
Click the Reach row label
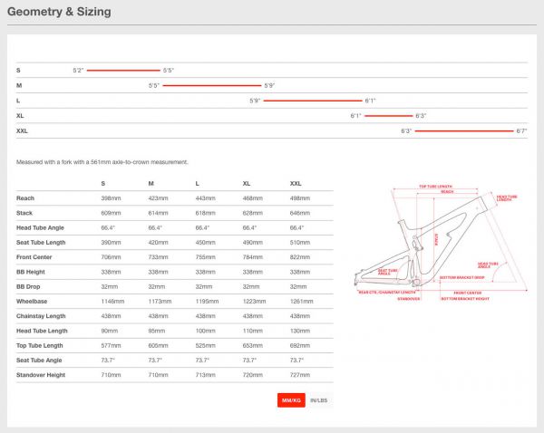pos(25,197)
